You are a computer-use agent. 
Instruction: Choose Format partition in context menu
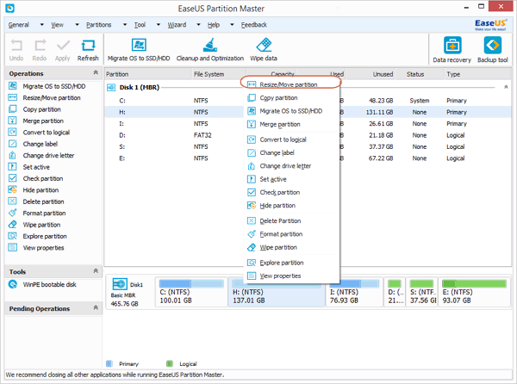click(x=291, y=234)
